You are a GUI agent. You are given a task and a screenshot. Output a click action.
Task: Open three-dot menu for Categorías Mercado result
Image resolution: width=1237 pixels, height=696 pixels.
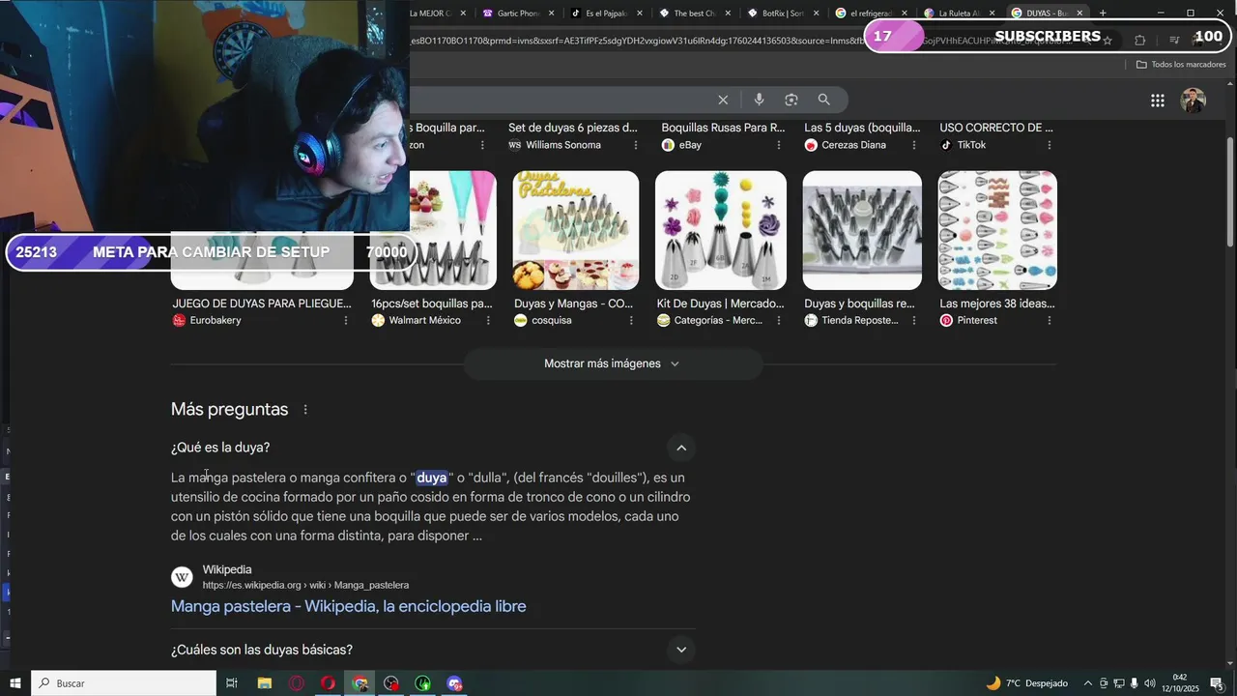click(x=779, y=320)
